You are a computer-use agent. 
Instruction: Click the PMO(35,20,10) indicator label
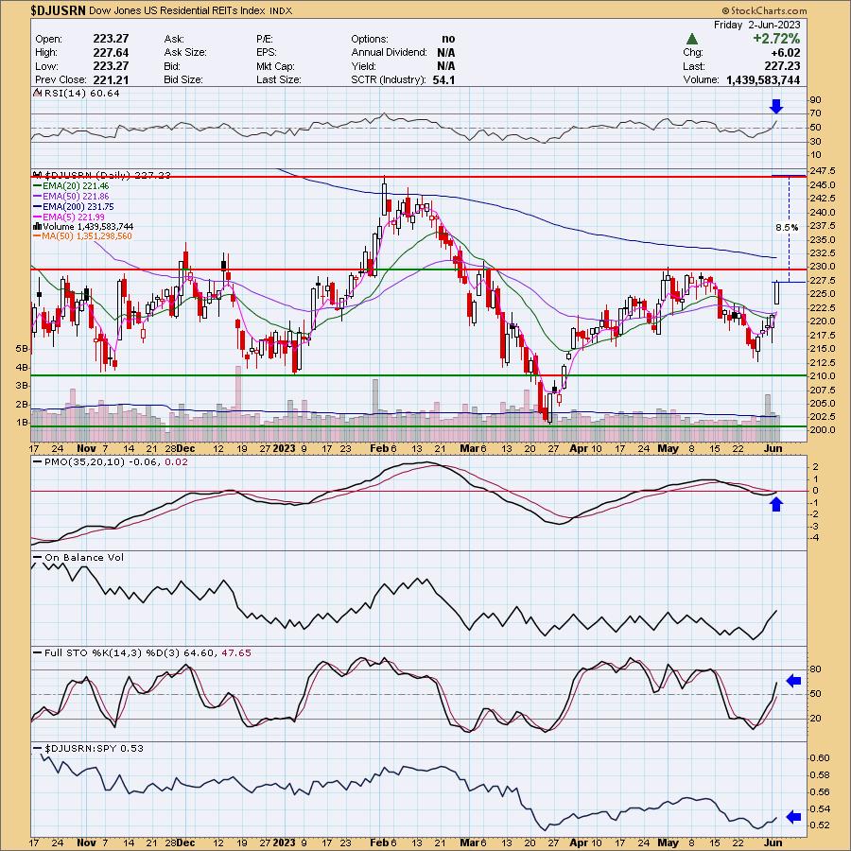(111, 461)
